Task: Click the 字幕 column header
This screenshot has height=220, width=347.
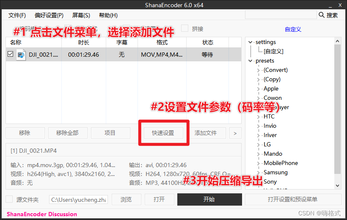Action: [x=122, y=42]
